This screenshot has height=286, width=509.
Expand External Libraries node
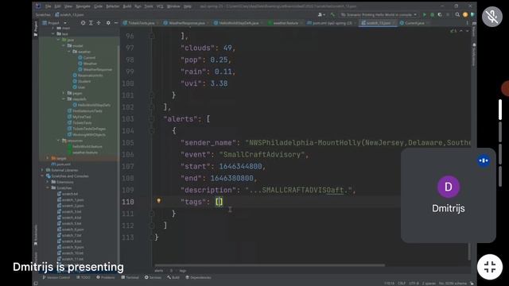pyautogui.click(x=42, y=170)
